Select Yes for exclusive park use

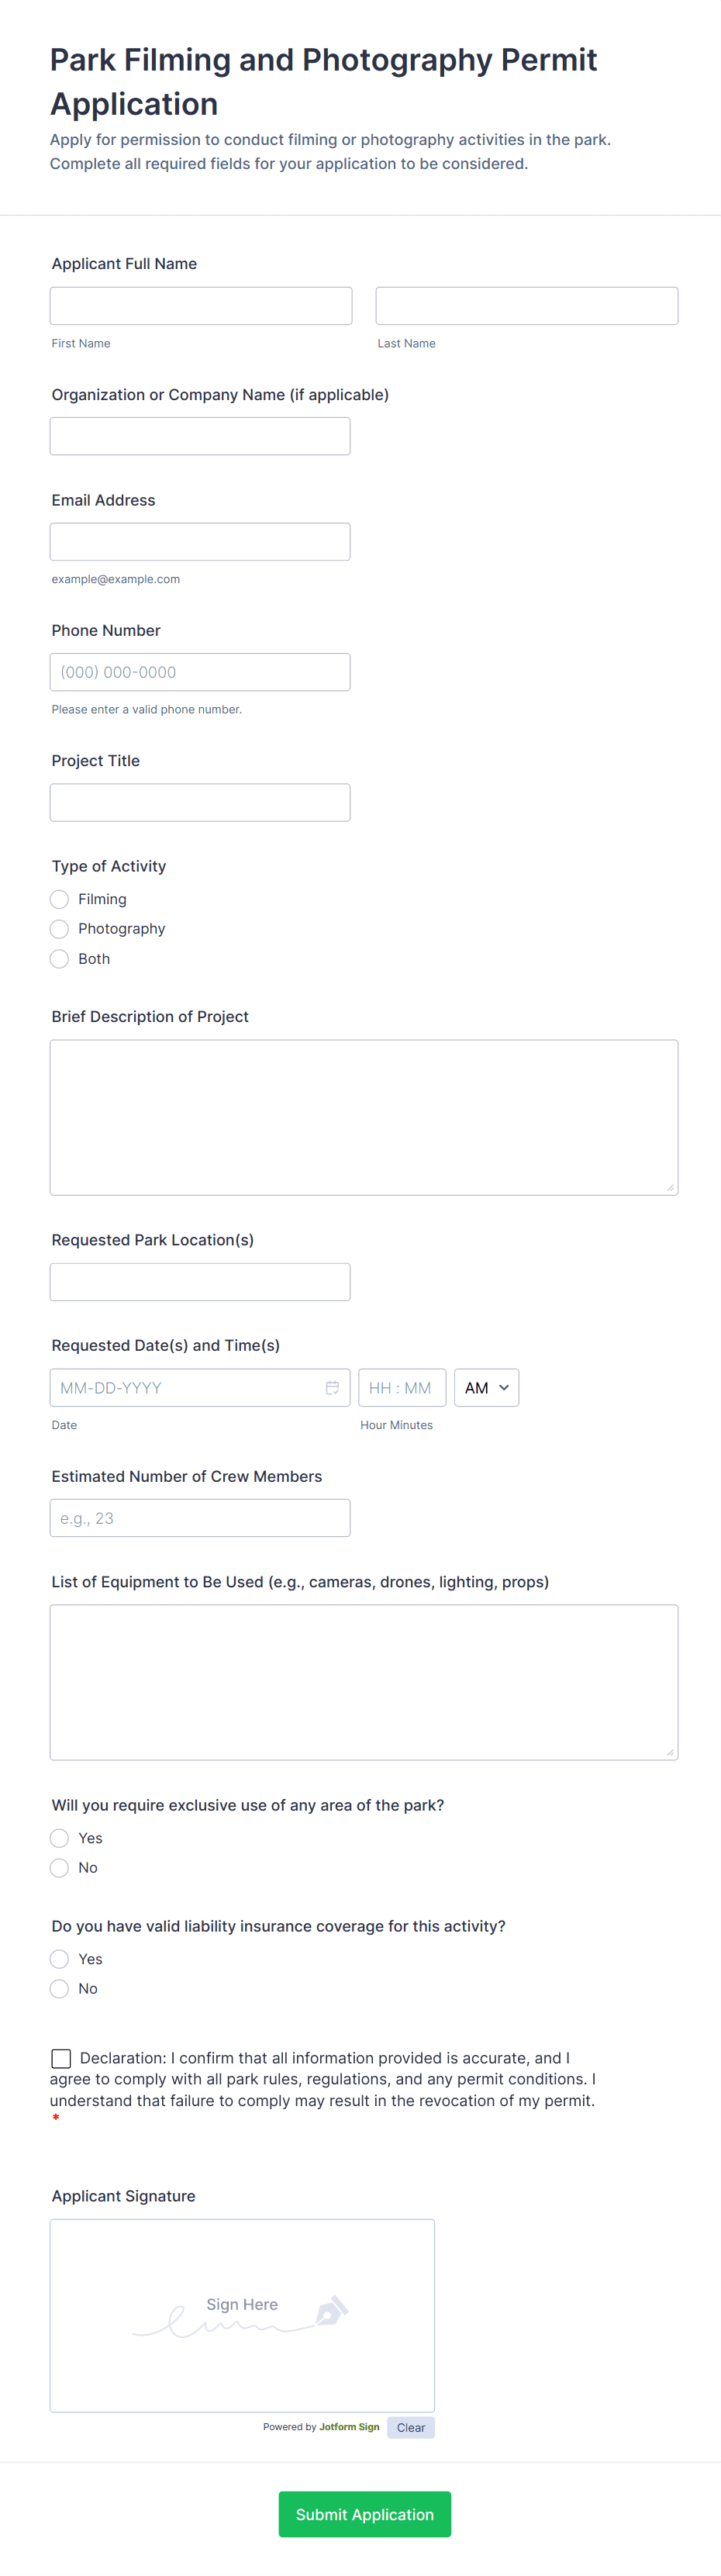(60, 1838)
